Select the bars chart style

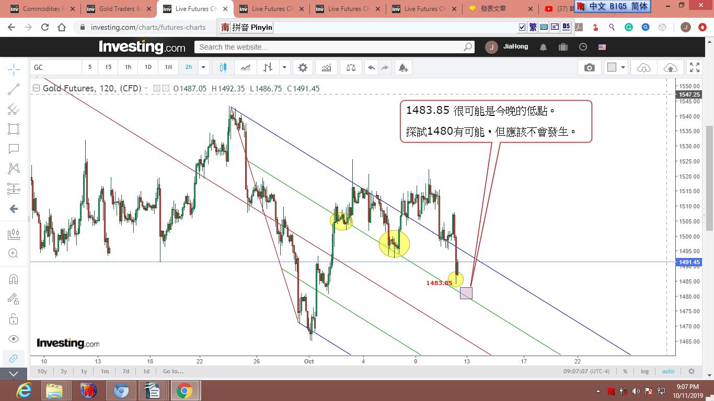tap(268, 67)
